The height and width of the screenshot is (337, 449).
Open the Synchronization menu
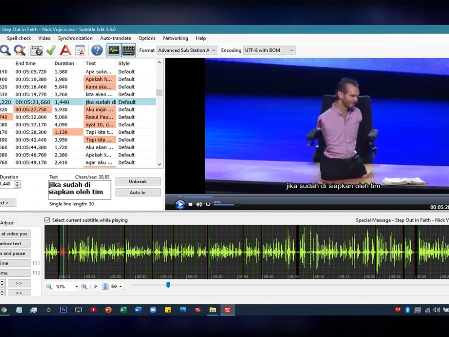point(75,38)
